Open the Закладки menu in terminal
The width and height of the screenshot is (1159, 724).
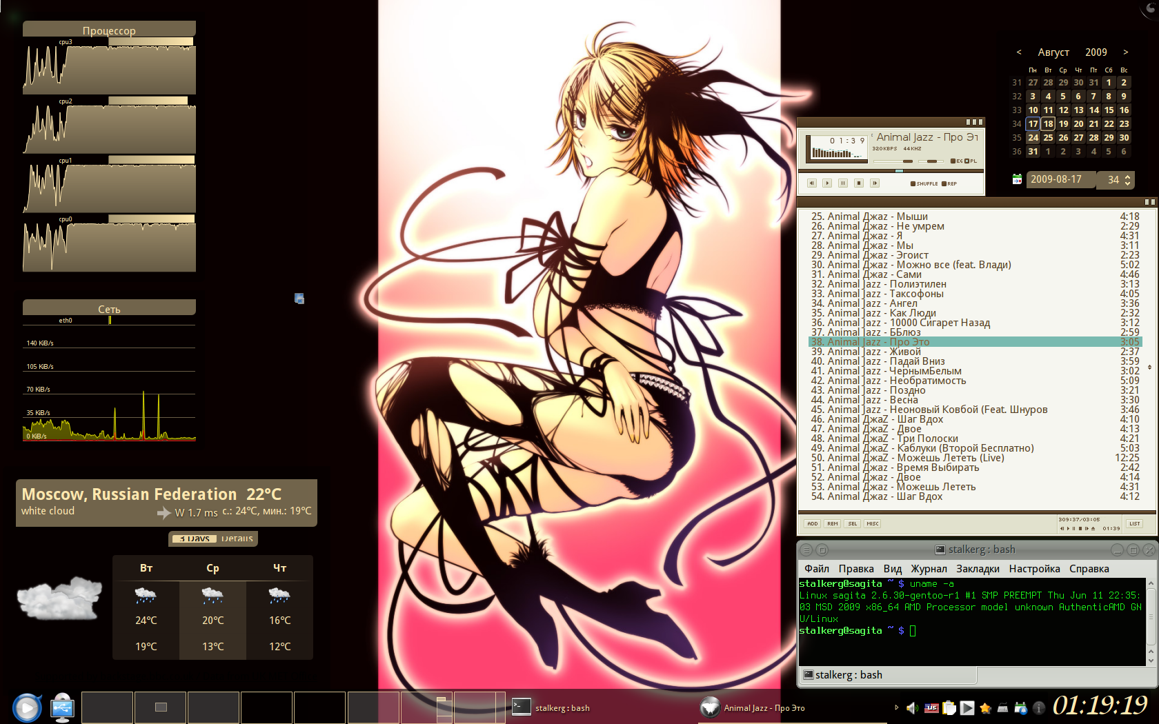[x=978, y=569]
